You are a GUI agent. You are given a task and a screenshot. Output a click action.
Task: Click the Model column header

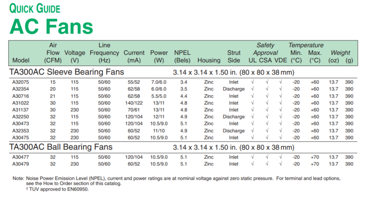(x=21, y=61)
